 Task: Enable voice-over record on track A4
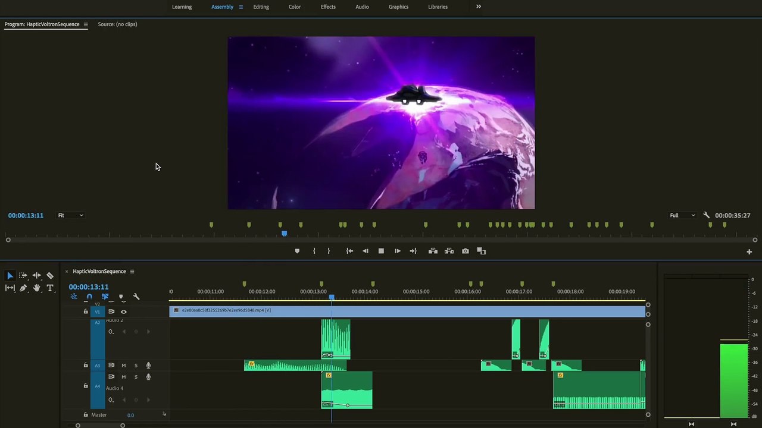click(148, 377)
